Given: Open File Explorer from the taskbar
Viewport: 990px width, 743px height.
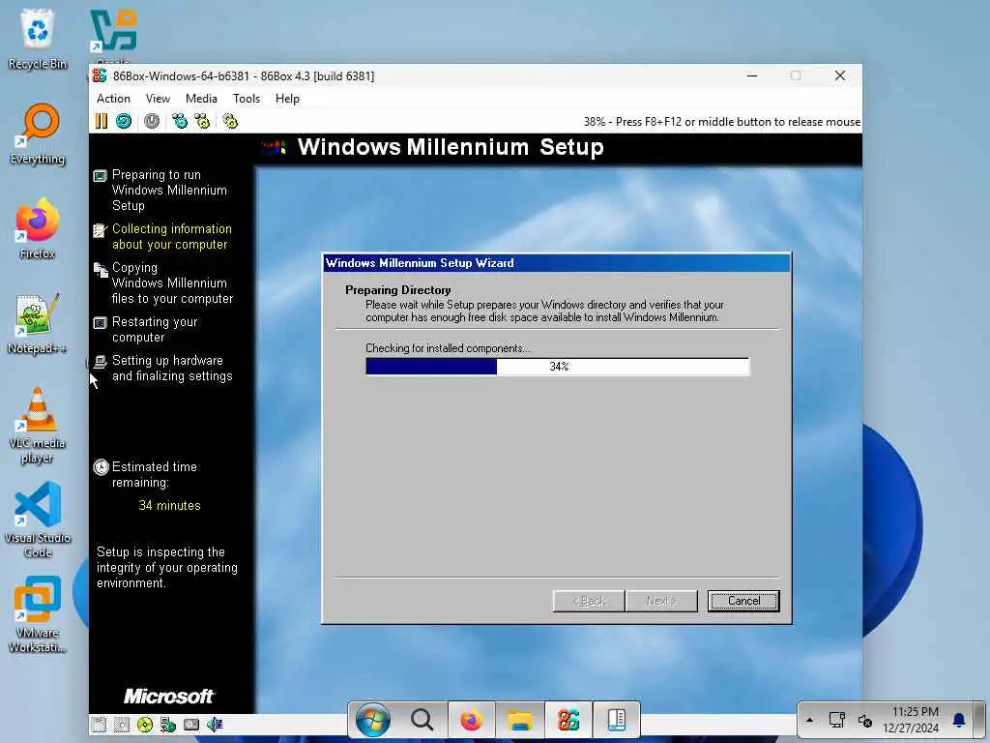Looking at the screenshot, I should click(x=520, y=720).
